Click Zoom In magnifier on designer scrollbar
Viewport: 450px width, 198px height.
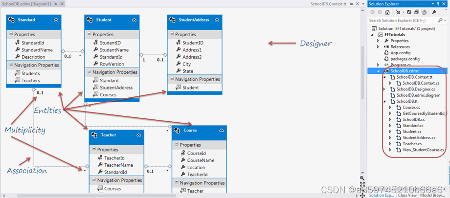tap(362, 178)
